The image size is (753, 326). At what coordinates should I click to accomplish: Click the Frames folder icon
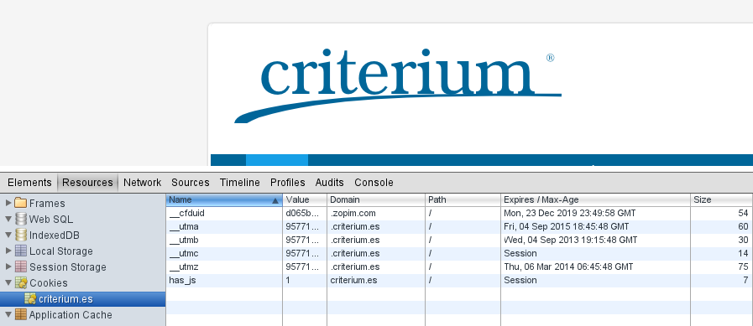(21, 203)
